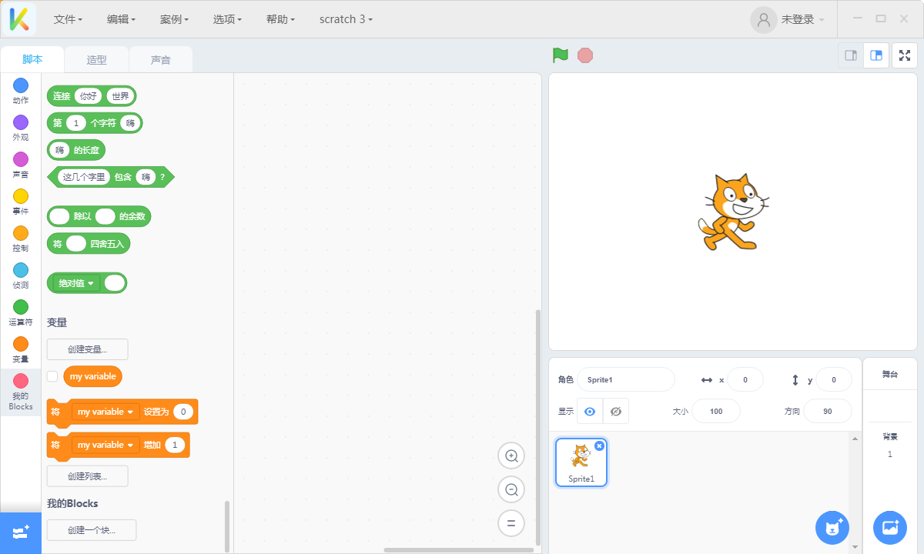Select the 声音 sound category circle

21,159
